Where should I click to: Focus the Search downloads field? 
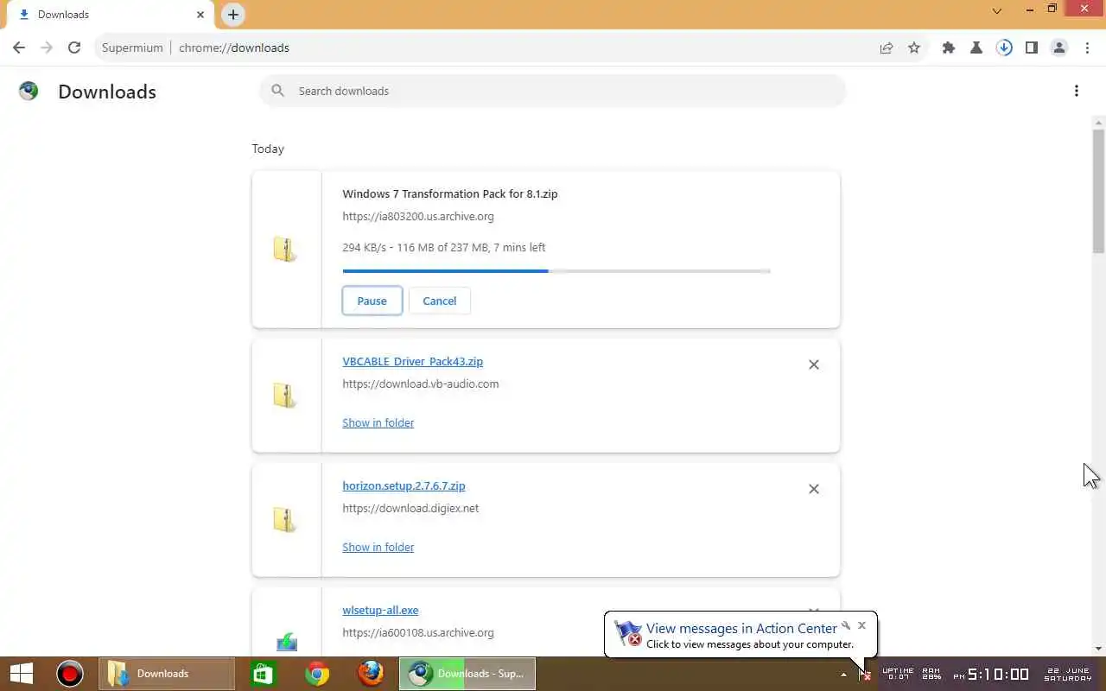[x=553, y=91]
